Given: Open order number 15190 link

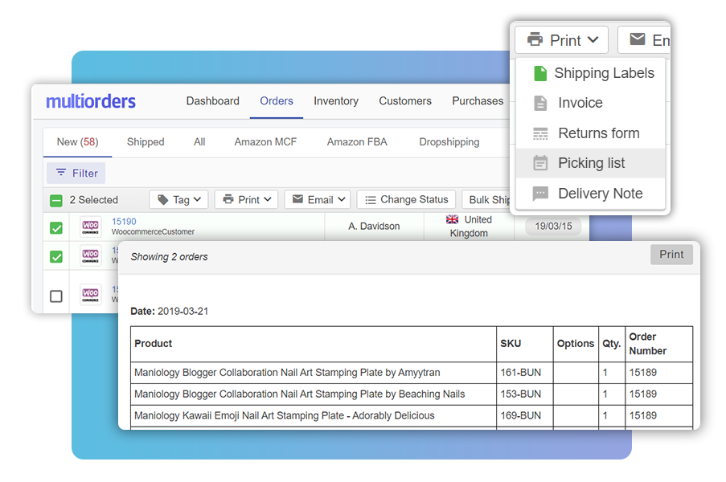Looking at the screenshot, I should (124, 222).
